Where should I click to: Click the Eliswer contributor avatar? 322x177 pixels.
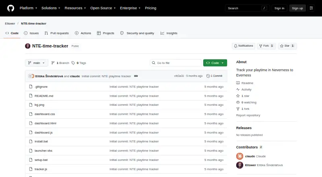click(239, 165)
